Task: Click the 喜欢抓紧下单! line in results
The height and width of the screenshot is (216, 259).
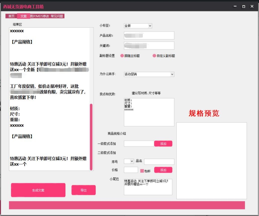Action: tap(23, 97)
